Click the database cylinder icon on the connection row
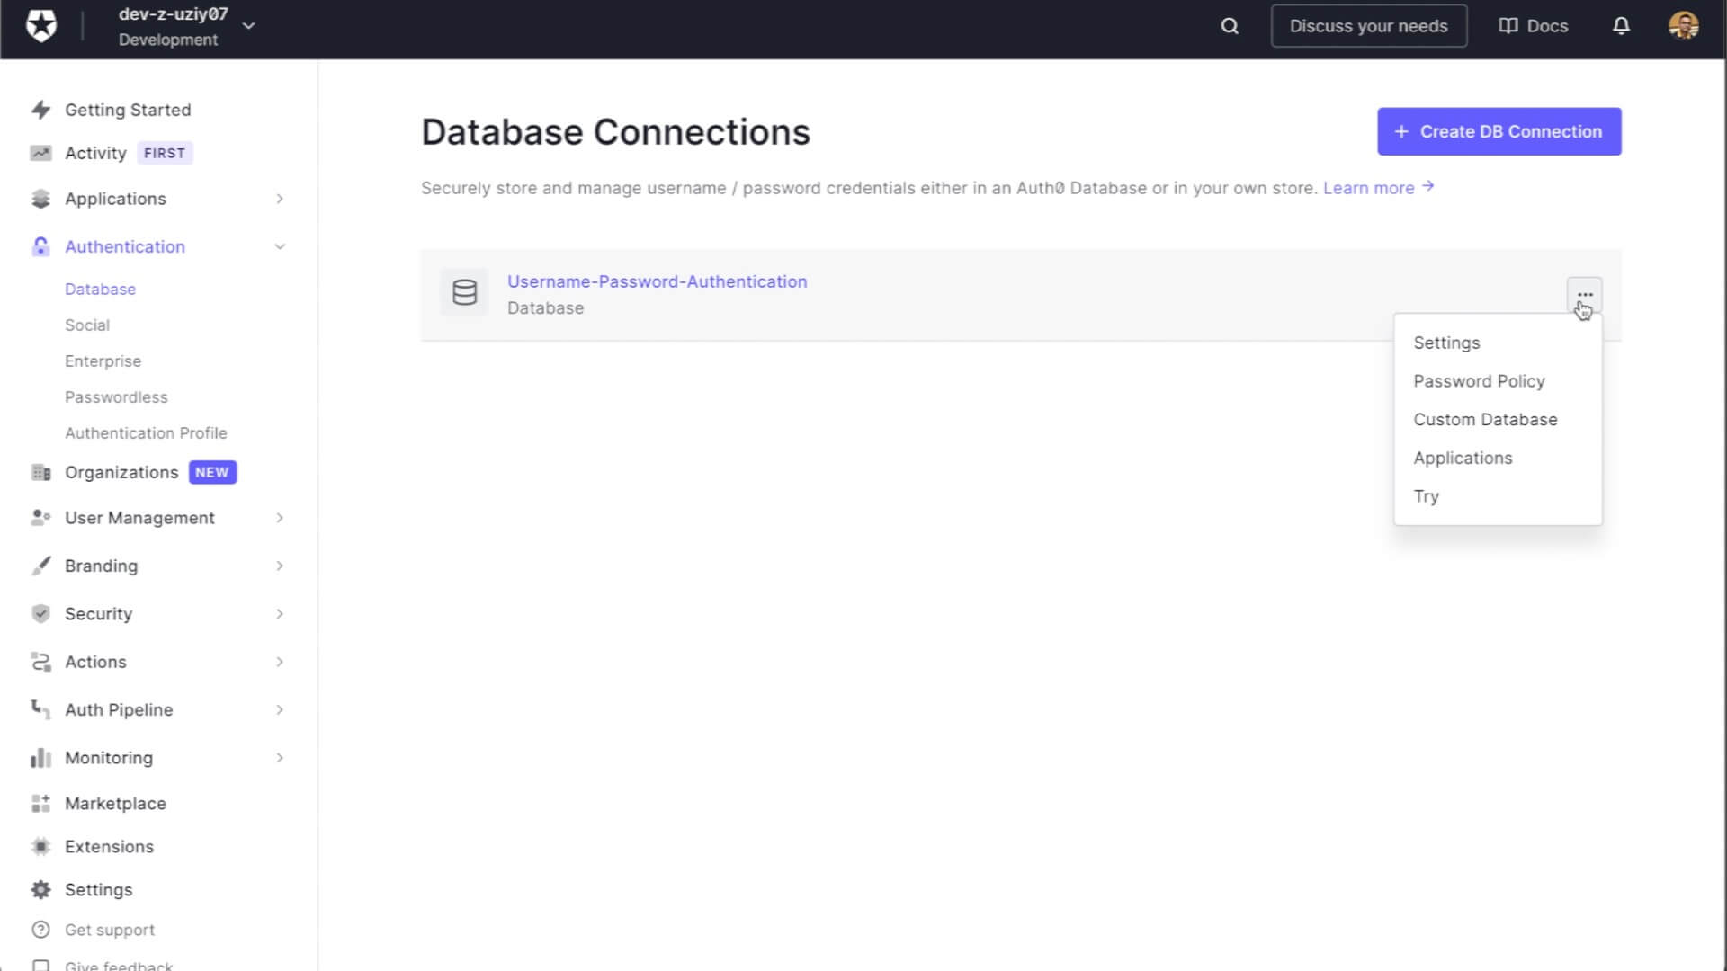 464,293
